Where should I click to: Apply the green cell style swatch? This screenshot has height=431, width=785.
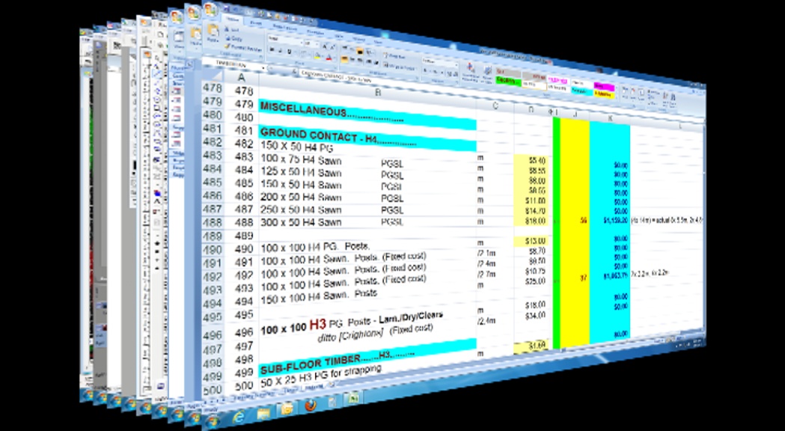point(507,80)
